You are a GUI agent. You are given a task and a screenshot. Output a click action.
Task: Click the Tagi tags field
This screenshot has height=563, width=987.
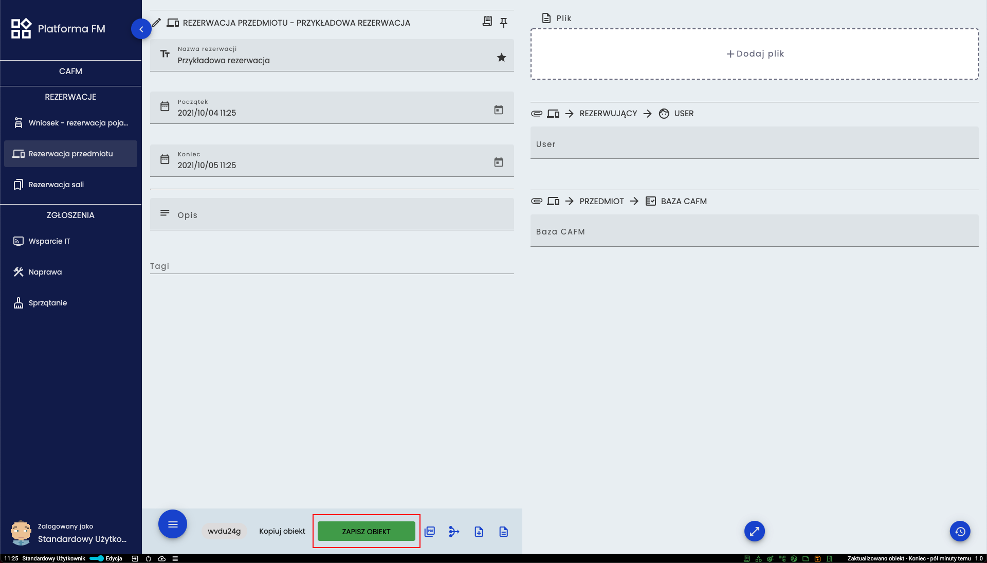point(332,266)
